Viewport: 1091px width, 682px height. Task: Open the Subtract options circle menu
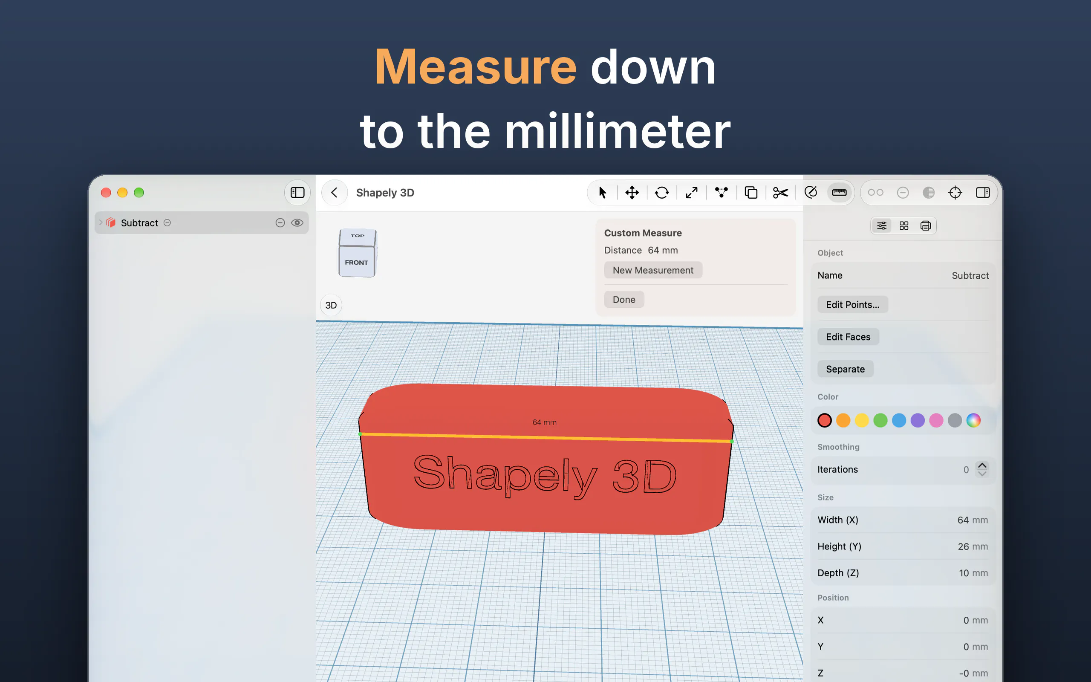point(167,223)
